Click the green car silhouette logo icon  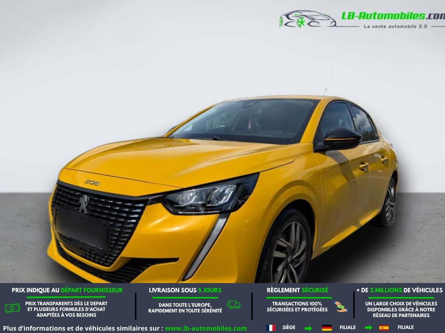tap(308, 18)
